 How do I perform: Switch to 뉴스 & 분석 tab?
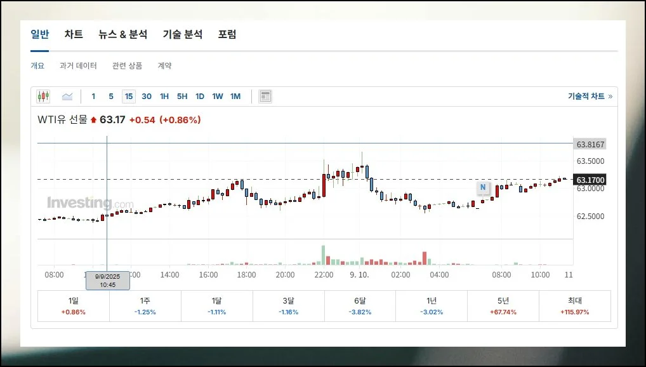click(122, 34)
